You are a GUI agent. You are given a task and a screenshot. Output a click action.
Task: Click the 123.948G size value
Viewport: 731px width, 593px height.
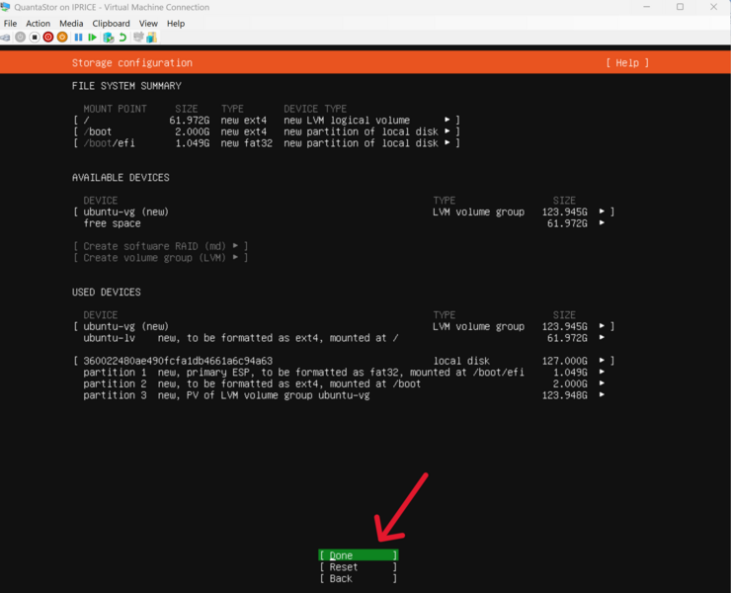tap(565, 395)
